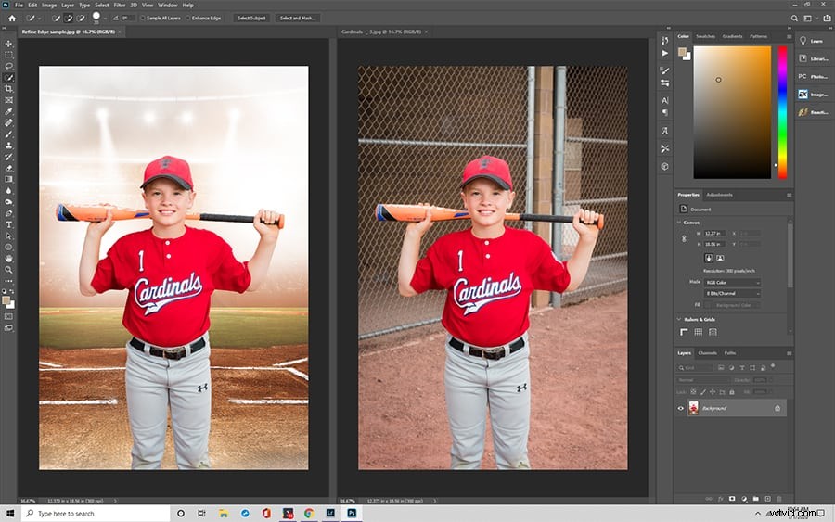Open the Color panel options menu
The width and height of the screenshot is (835, 522).
[x=789, y=37]
